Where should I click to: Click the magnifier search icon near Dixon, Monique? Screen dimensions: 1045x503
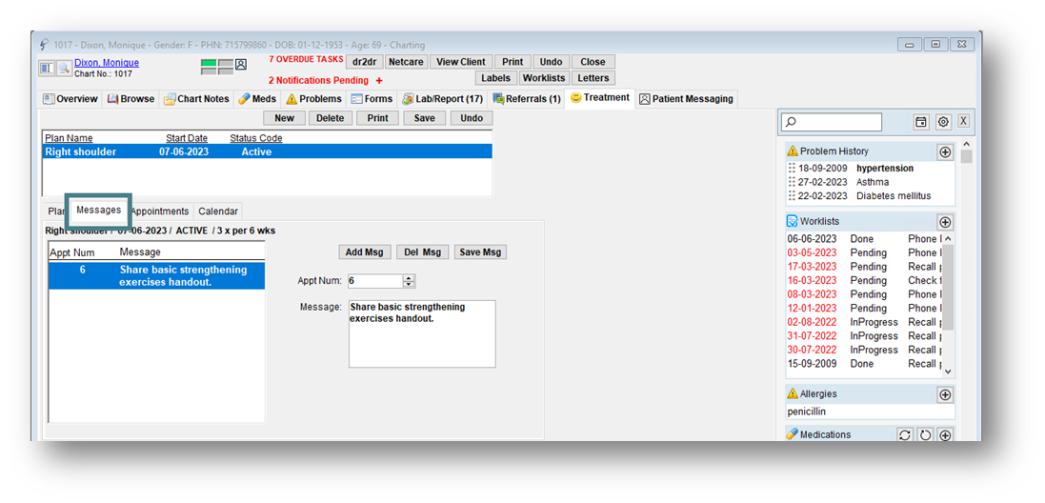[63, 68]
